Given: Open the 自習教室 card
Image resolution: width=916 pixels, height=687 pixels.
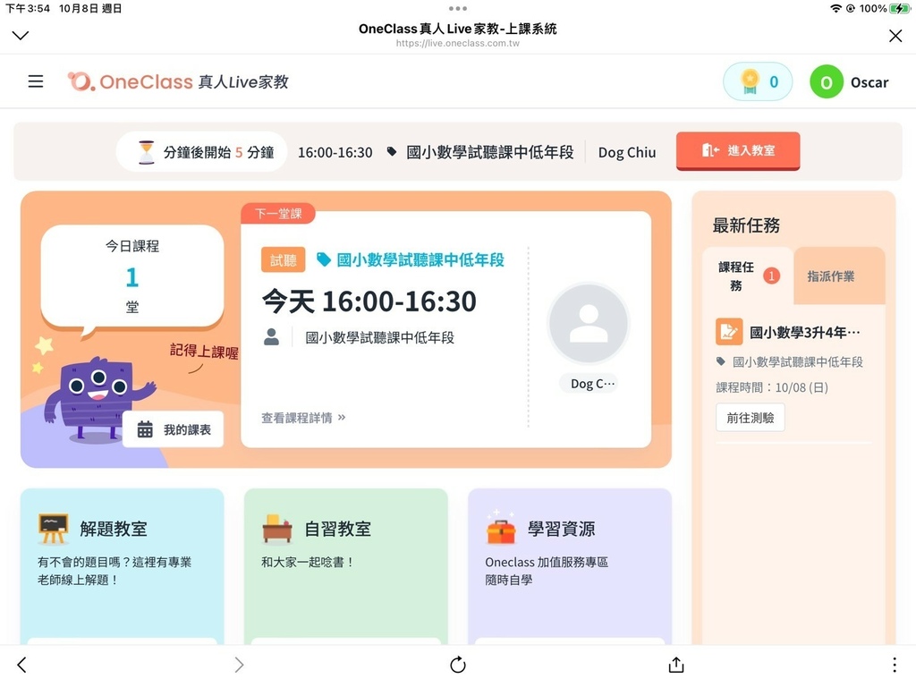Looking at the screenshot, I should pos(346,566).
